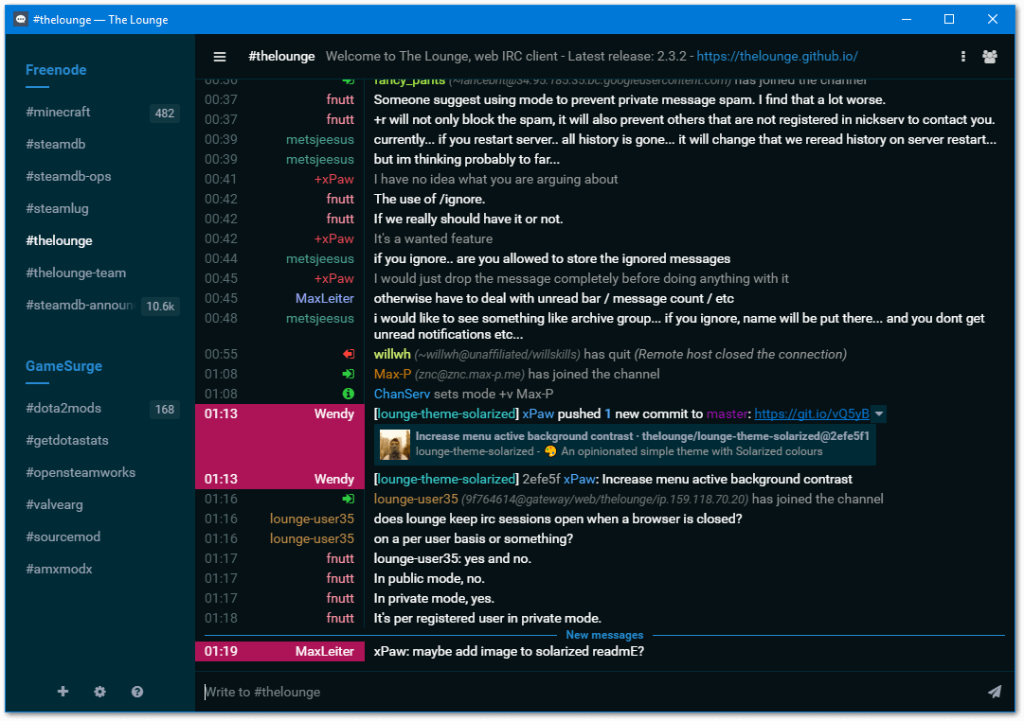Click the send message paper plane icon
The width and height of the screenshot is (1024, 721).
[994, 692]
